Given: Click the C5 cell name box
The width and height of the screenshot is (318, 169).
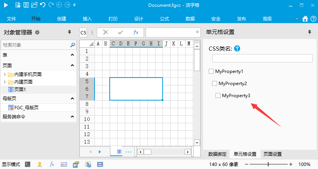Looking at the screenshot, I should [x=83, y=33].
